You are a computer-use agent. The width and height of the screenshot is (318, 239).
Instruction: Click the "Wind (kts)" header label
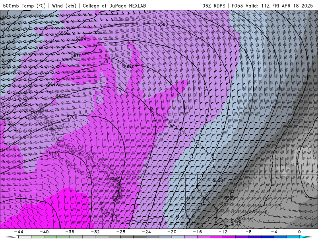64,6
